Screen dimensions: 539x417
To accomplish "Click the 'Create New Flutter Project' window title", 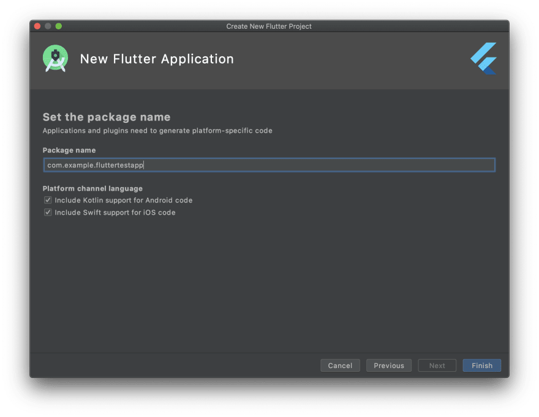I will tap(269, 26).
